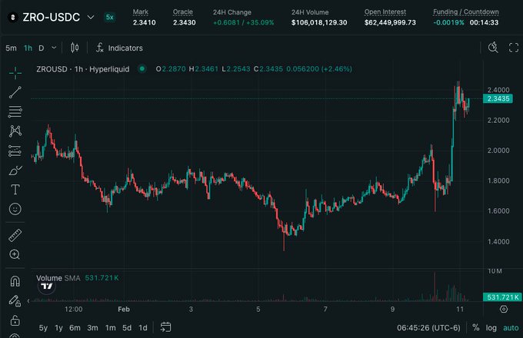Image resolution: width=523 pixels, height=338 pixels.
Task: Click the candlestick chart type icon
Action: (75, 48)
